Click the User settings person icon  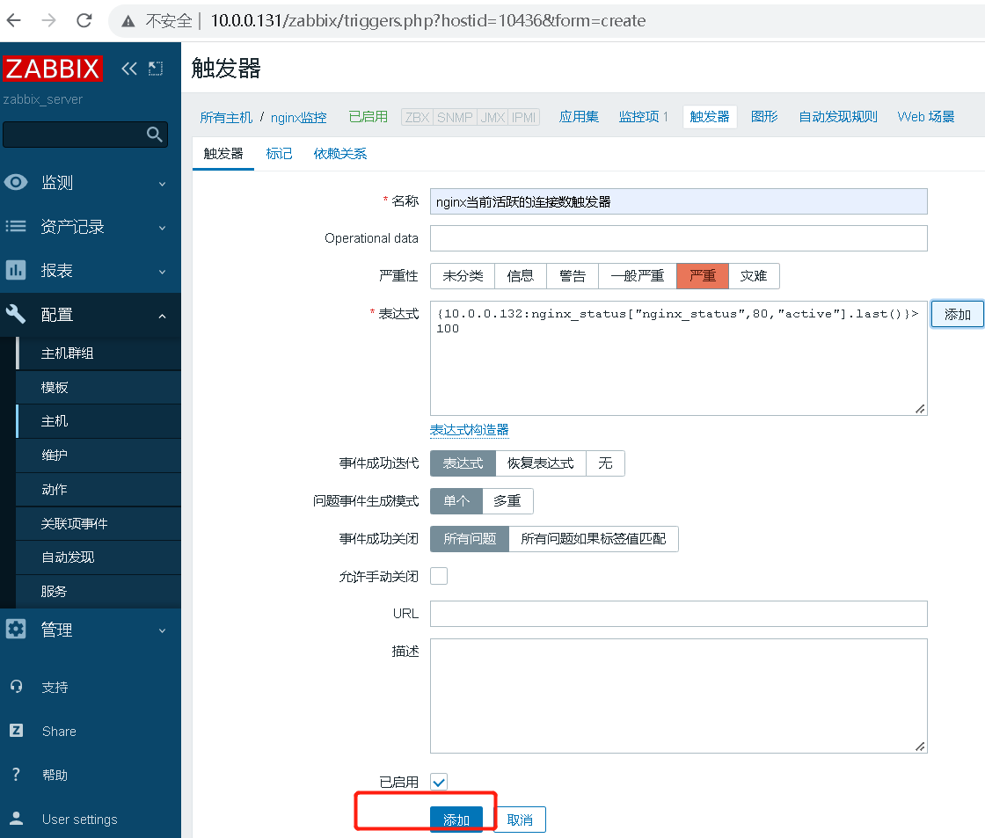pyautogui.click(x=17, y=819)
